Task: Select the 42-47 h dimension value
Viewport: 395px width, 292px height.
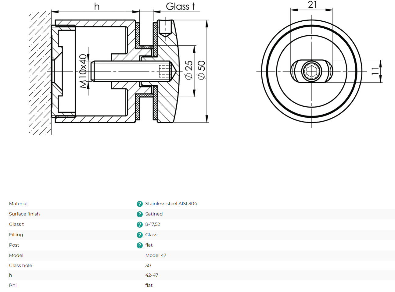Action: click(152, 275)
